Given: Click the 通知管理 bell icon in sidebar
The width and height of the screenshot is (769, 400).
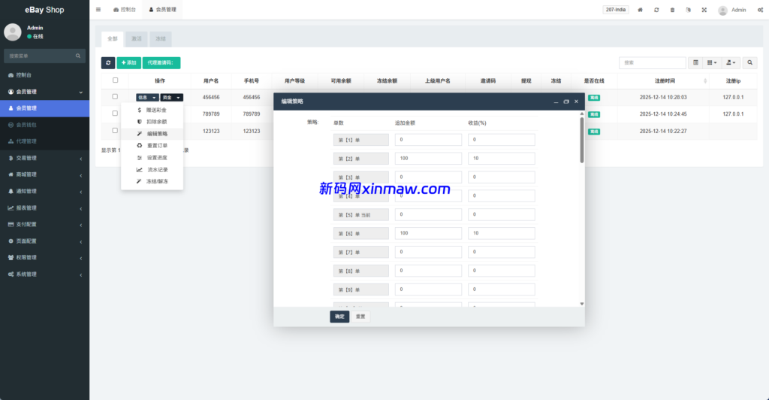Looking at the screenshot, I should (11, 192).
